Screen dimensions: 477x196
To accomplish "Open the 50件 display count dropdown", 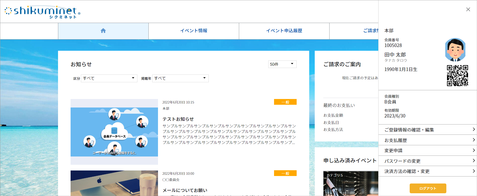I will tap(282, 64).
